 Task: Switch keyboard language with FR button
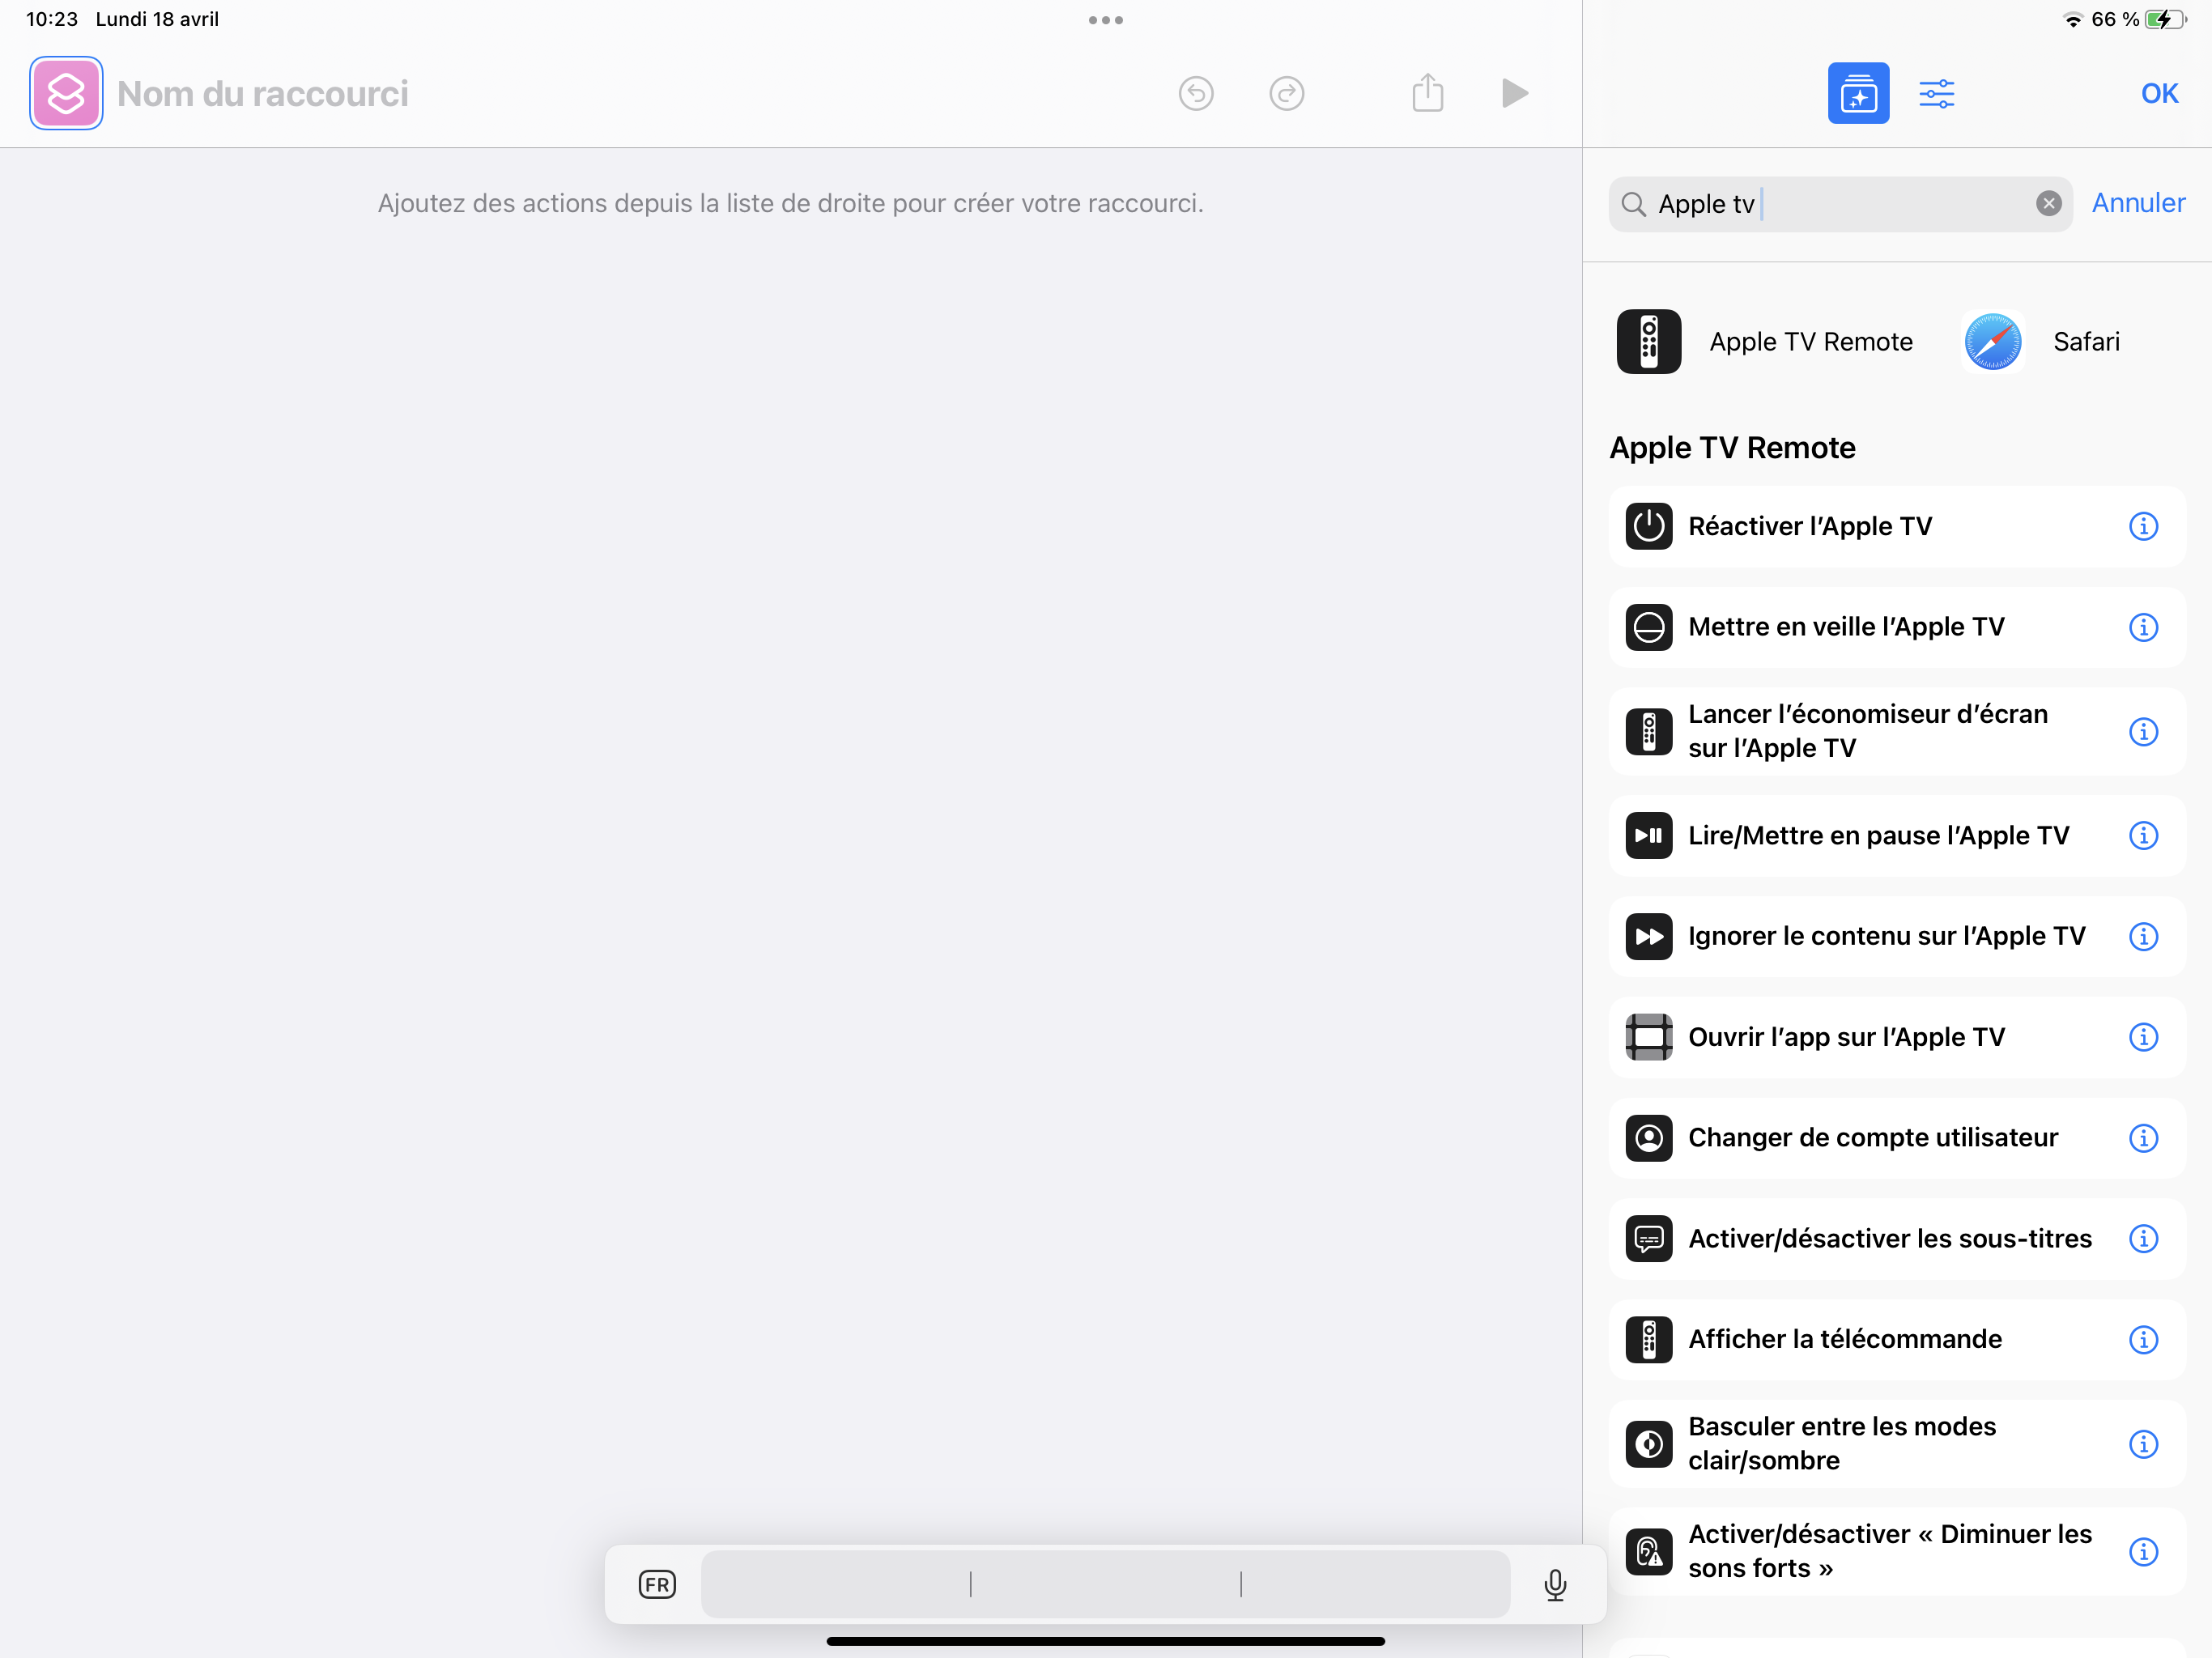tap(657, 1584)
